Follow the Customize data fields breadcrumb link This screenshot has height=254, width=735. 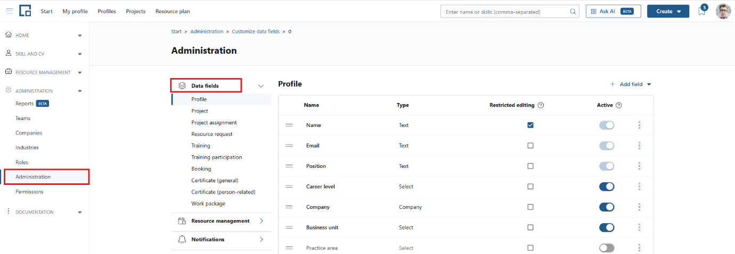tap(256, 31)
